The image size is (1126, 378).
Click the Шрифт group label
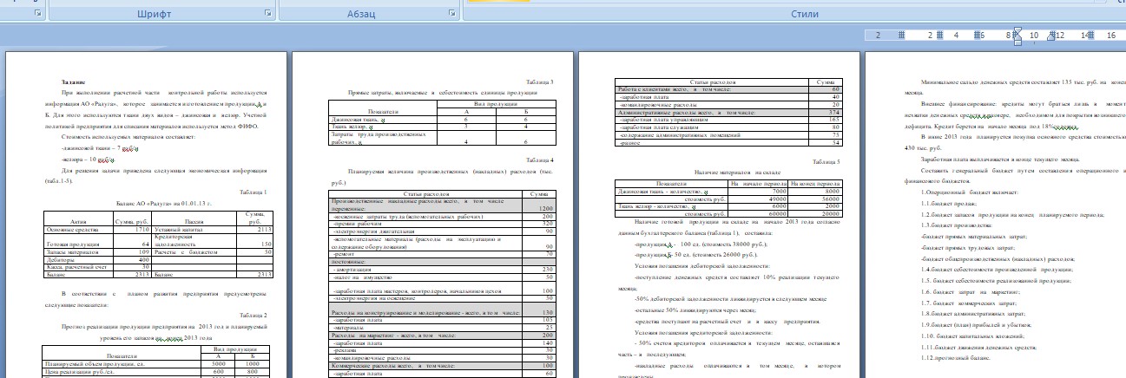155,16
